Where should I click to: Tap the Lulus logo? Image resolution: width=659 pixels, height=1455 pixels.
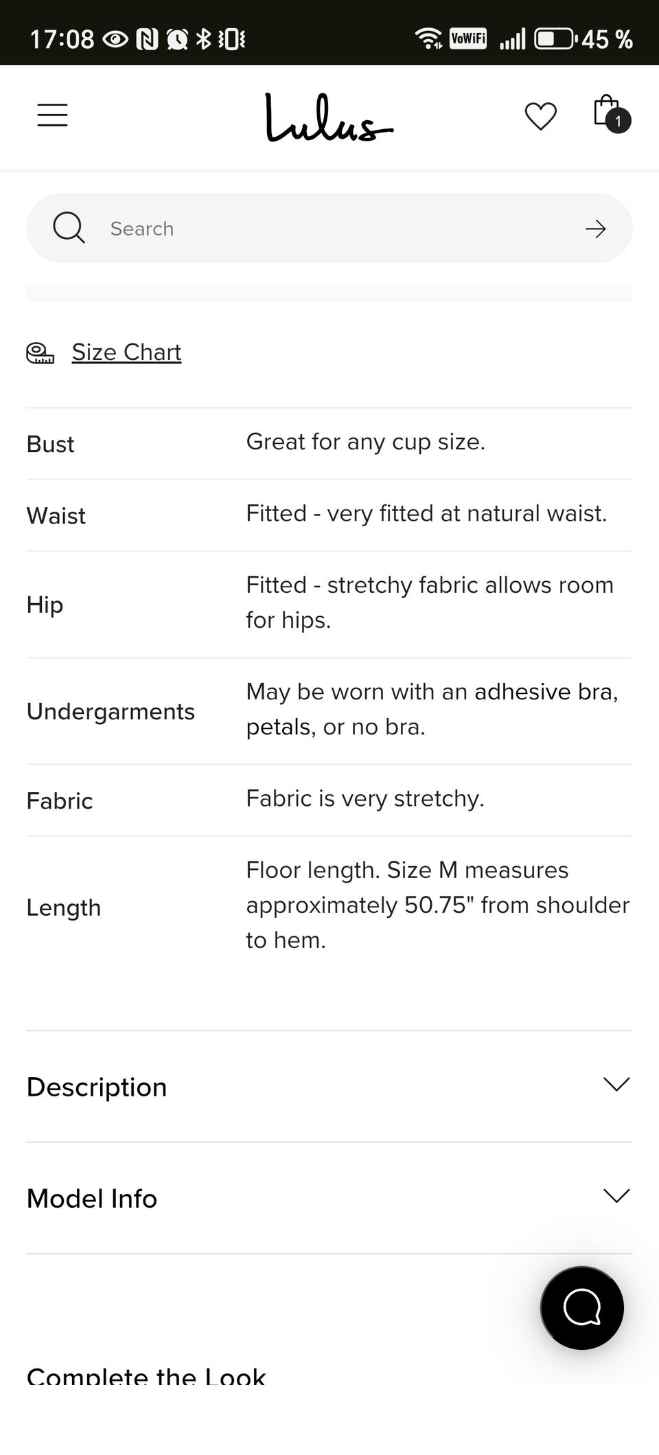329,118
